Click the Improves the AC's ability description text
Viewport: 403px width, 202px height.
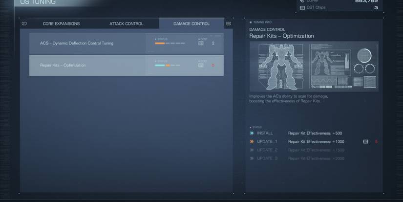point(288,99)
